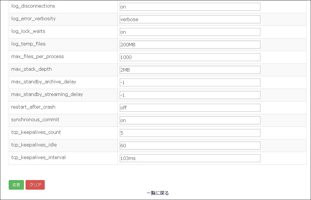This screenshot has width=311, height=200.
Task: Select the synchronous_commit value field
Action: [190, 120]
